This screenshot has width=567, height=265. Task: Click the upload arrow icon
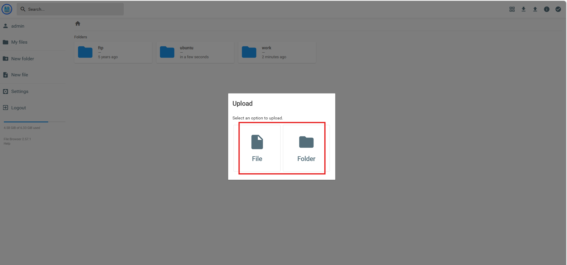point(535,9)
